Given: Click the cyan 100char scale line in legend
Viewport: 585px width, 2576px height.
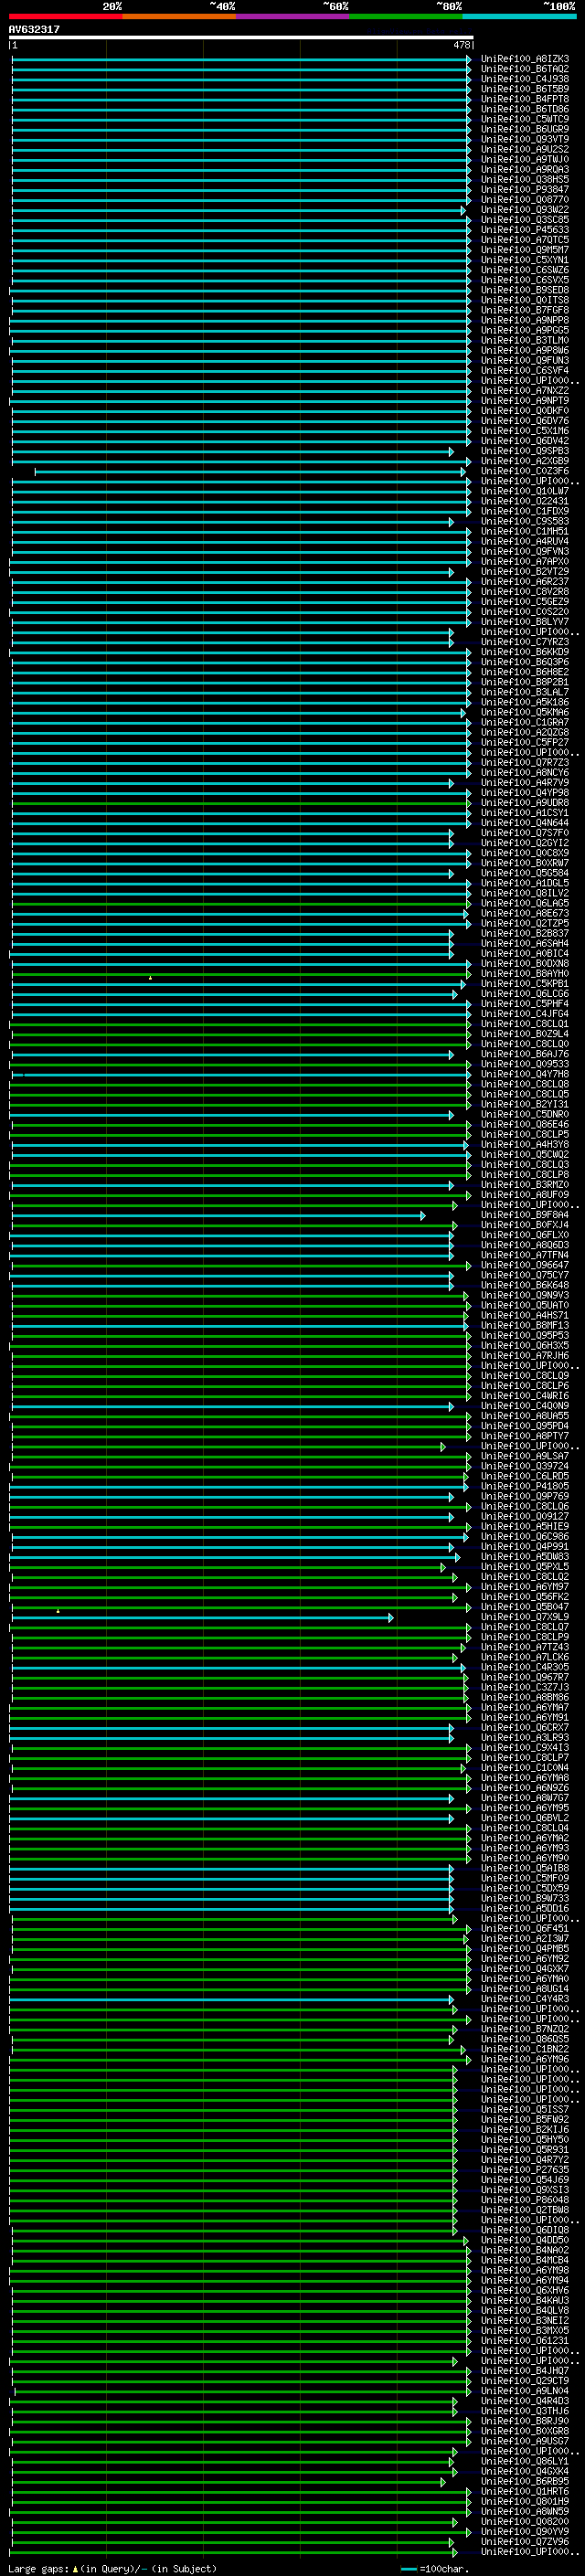Looking at the screenshot, I should tap(408, 2569).
